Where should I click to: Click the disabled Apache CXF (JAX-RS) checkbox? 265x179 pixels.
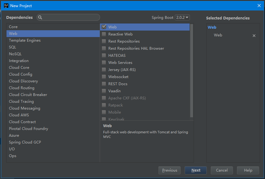coord(104,98)
